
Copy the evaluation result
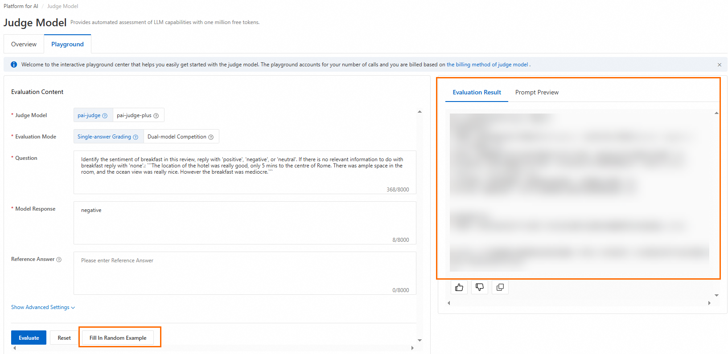click(500, 287)
